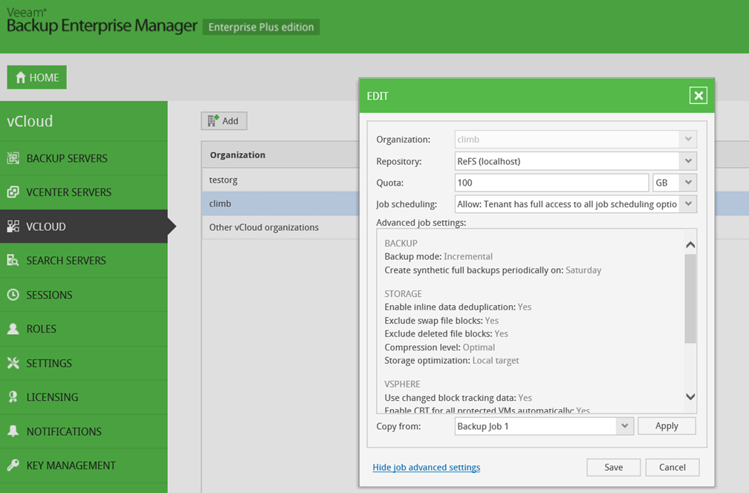Click the Backup Servers sidebar icon
749x493 pixels.
[x=13, y=158]
